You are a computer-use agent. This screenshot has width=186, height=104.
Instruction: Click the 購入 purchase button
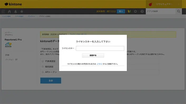click(121, 11)
